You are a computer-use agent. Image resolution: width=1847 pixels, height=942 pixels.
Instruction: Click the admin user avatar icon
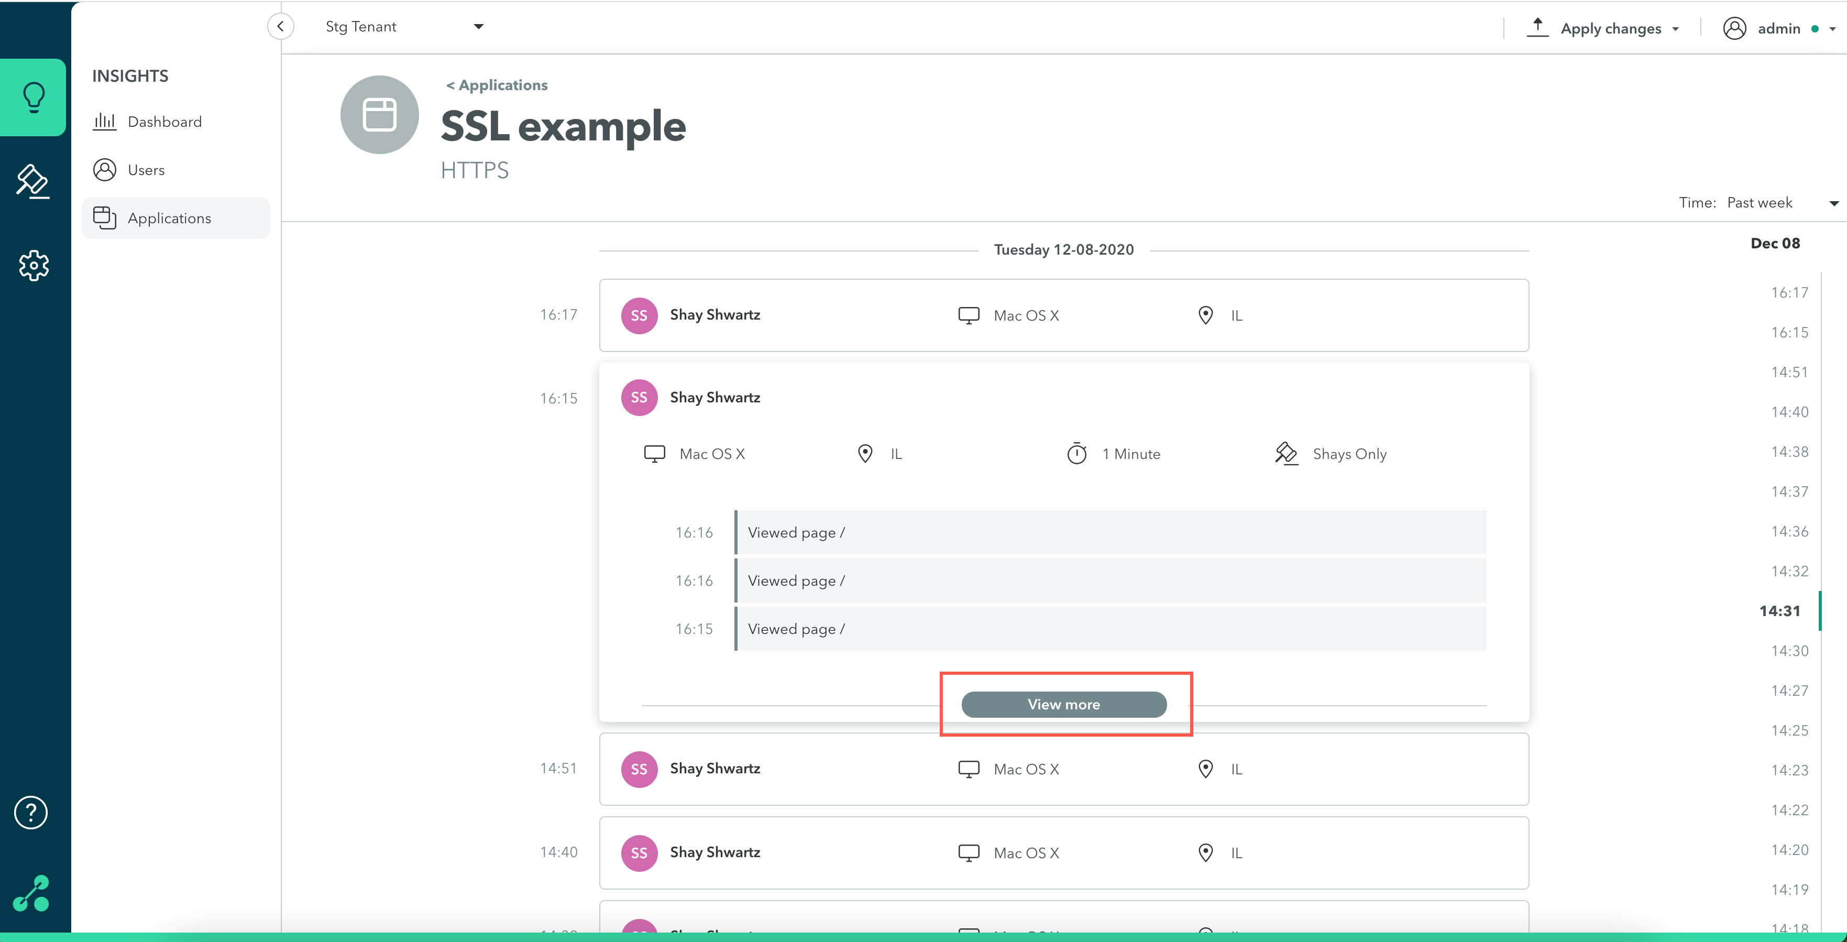[x=1734, y=29]
